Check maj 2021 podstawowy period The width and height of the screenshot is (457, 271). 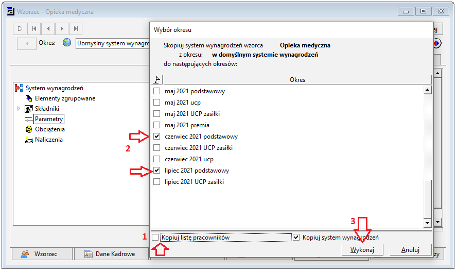tap(157, 91)
